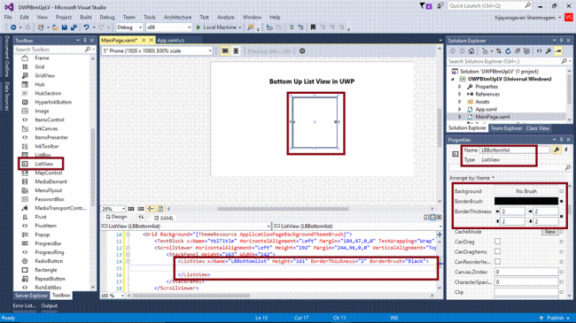Open the Debug configuration dropdown
576x323 pixels.
point(129,27)
